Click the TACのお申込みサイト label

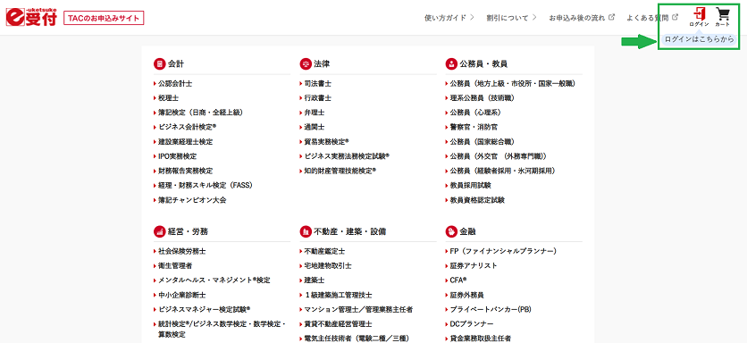click(104, 19)
